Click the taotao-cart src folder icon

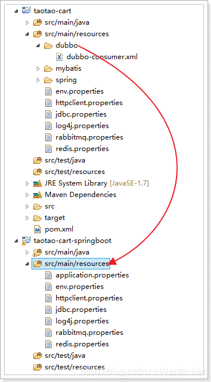pos(38,206)
